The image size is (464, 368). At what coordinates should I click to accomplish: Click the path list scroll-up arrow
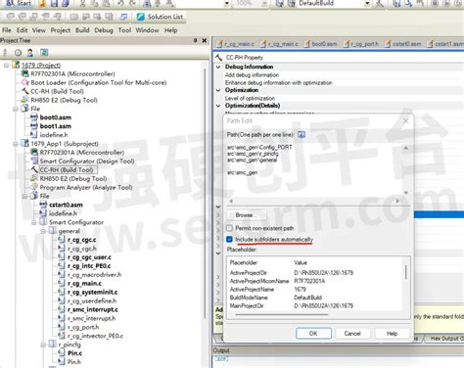pos(406,148)
